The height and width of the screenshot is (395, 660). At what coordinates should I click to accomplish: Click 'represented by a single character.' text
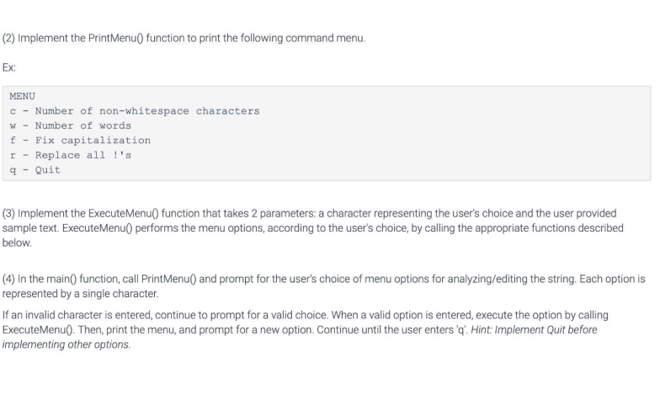(81, 294)
